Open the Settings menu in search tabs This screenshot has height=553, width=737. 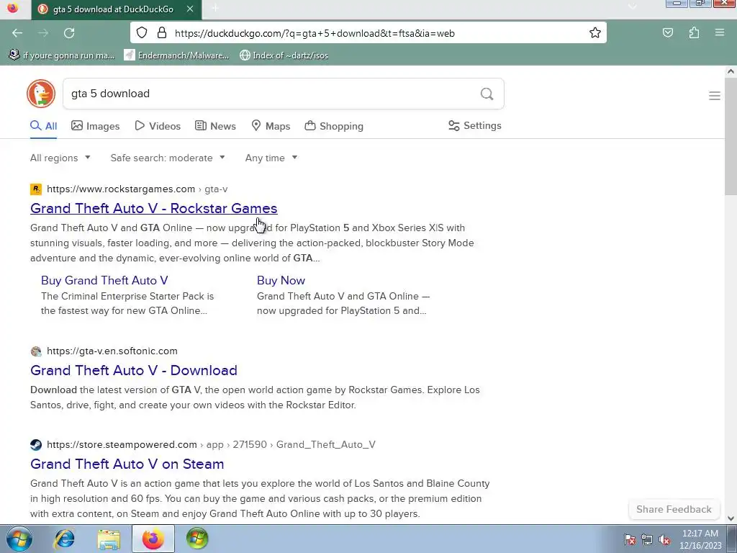tap(475, 125)
